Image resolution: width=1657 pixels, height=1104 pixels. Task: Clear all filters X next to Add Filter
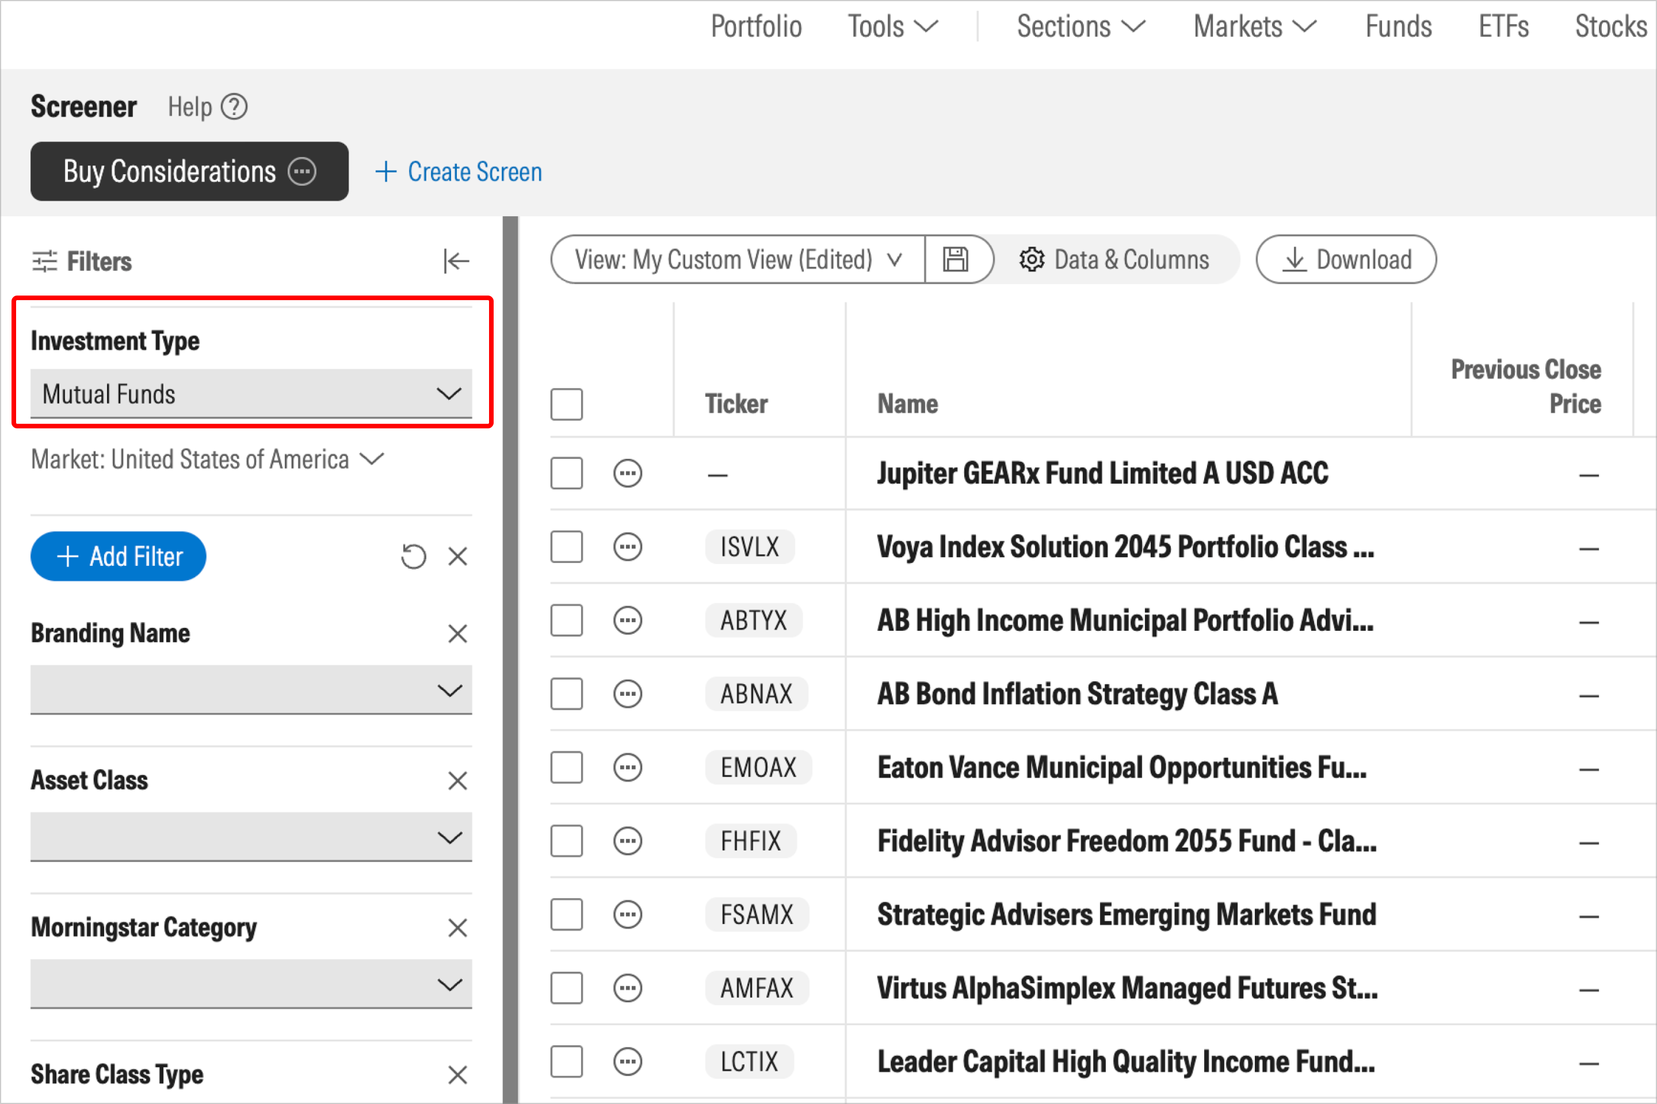tap(458, 557)
